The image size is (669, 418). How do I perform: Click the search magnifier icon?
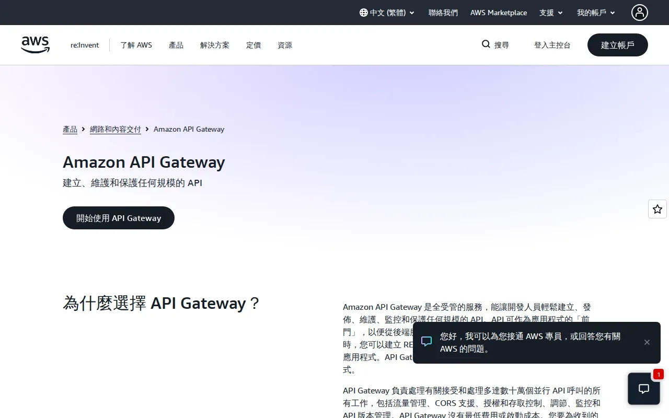point(486,44)
